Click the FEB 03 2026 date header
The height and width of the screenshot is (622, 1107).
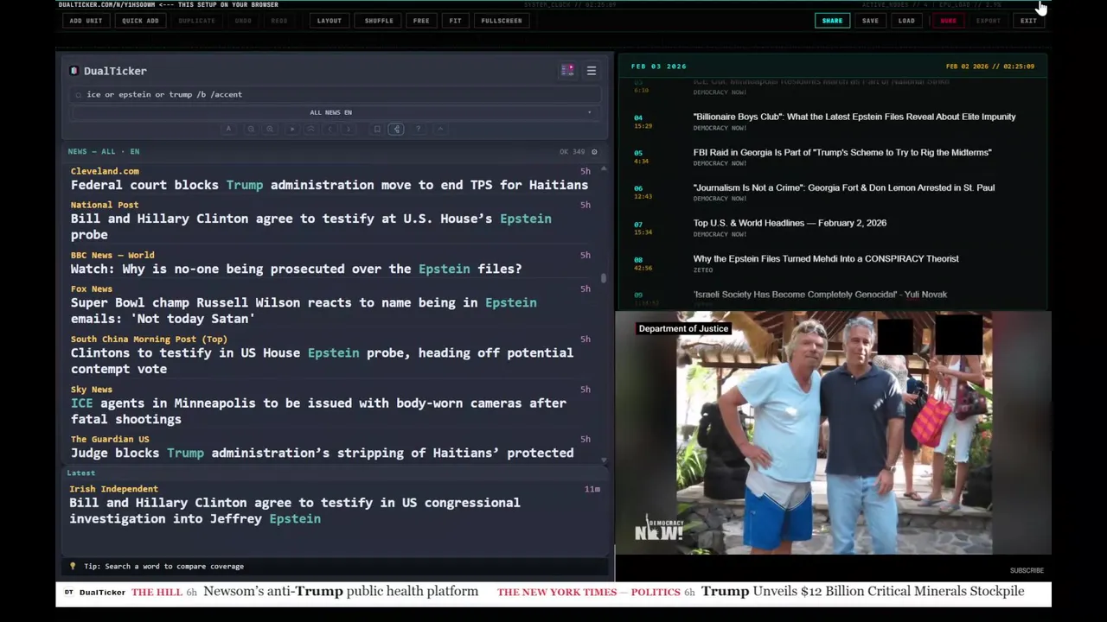(x=659, y=67)
